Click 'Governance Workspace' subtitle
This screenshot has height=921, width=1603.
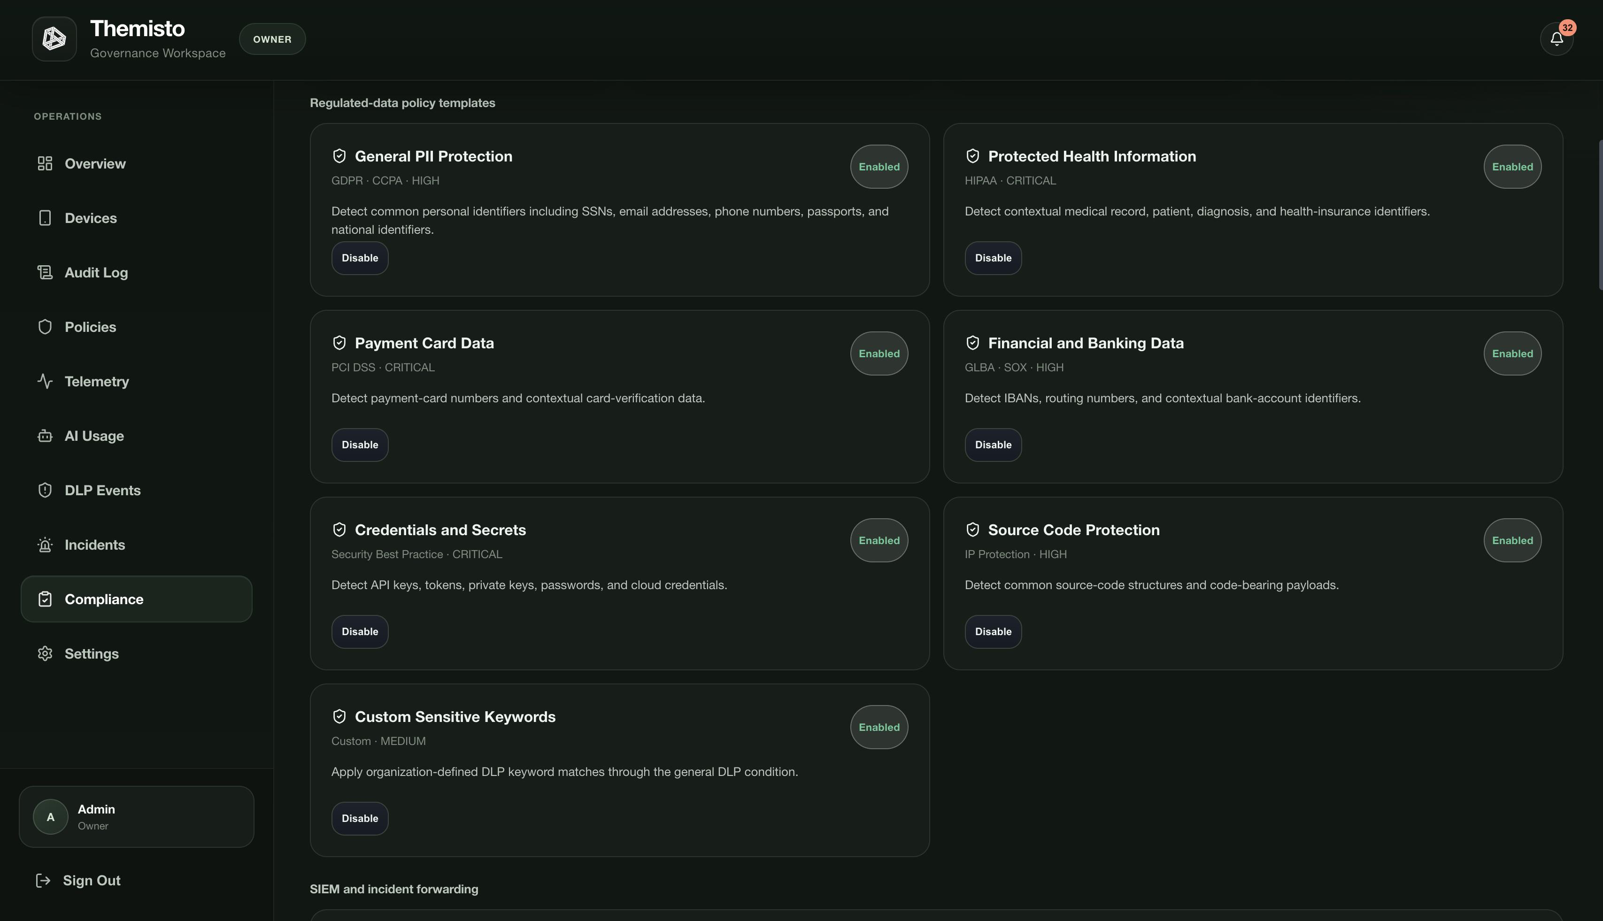[157, 53]
